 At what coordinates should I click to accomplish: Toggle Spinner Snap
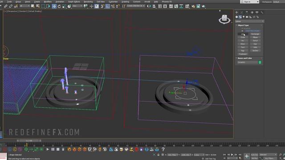click(x=118, y=6)
